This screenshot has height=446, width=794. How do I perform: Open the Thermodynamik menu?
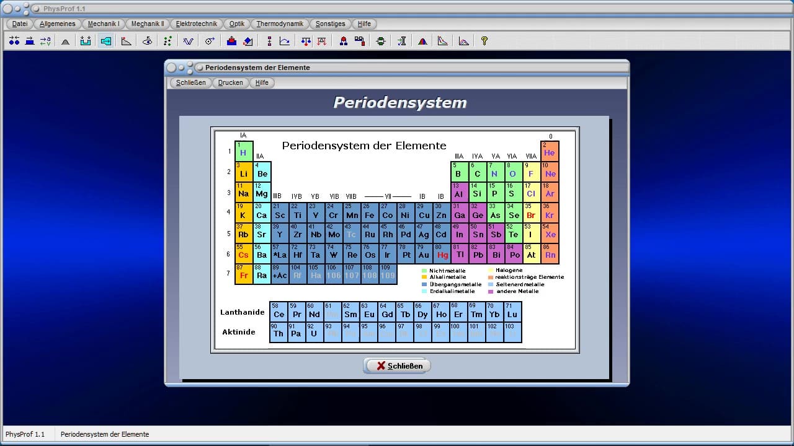click(280, 24)
